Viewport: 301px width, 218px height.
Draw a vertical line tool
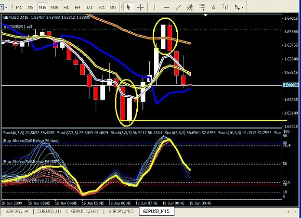point(155,8)
